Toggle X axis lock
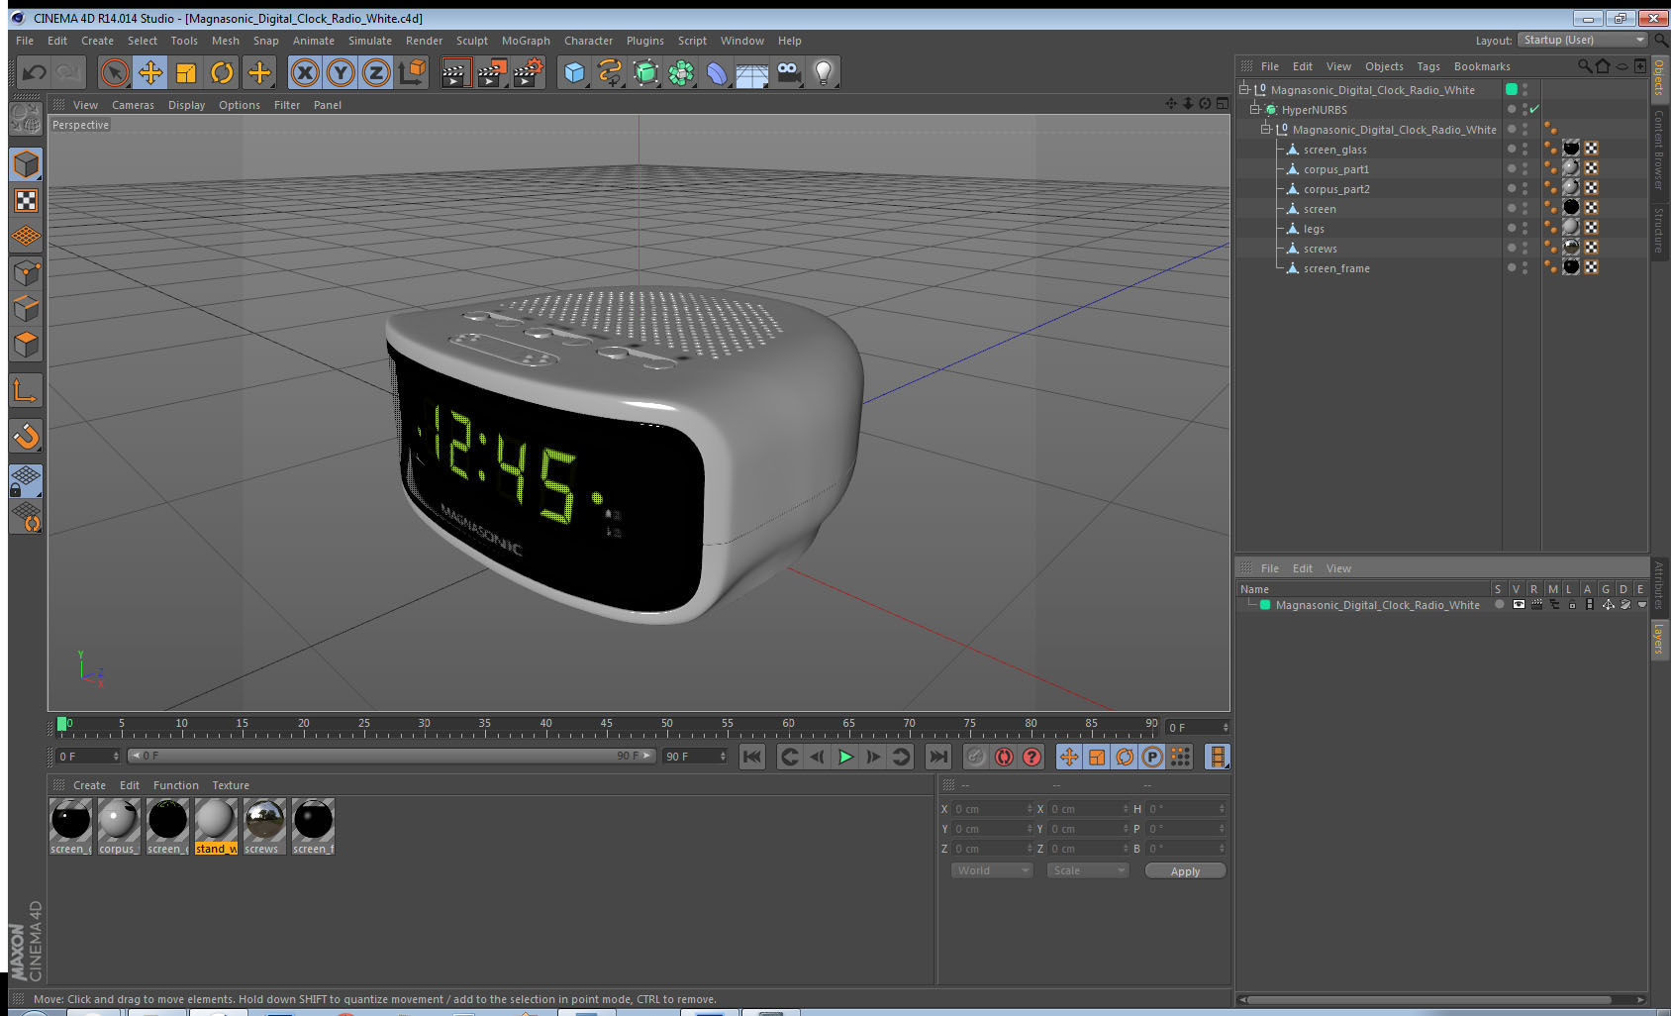Screen dimensions: 1671x1016 click(305, 72)
